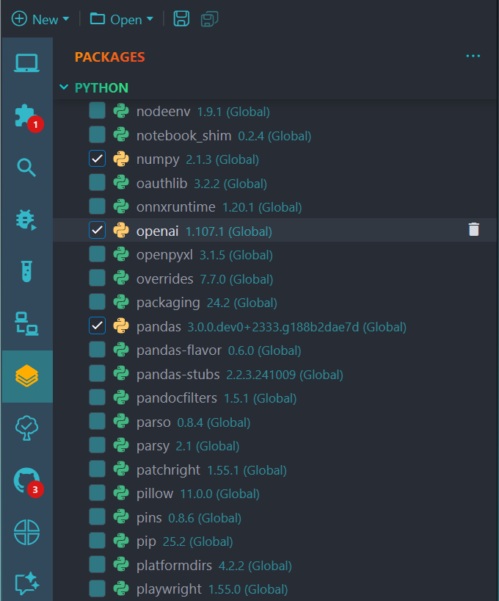The height and width of the screenshot is (601, 499).
Task: Open the tree with checkmark icon
Action: coord(26,428)
